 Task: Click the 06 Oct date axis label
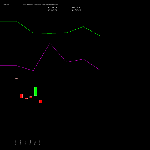[x=16, y=143]
